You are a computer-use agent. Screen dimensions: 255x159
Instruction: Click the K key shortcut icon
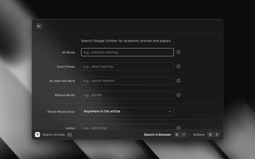tap(217, 135)
